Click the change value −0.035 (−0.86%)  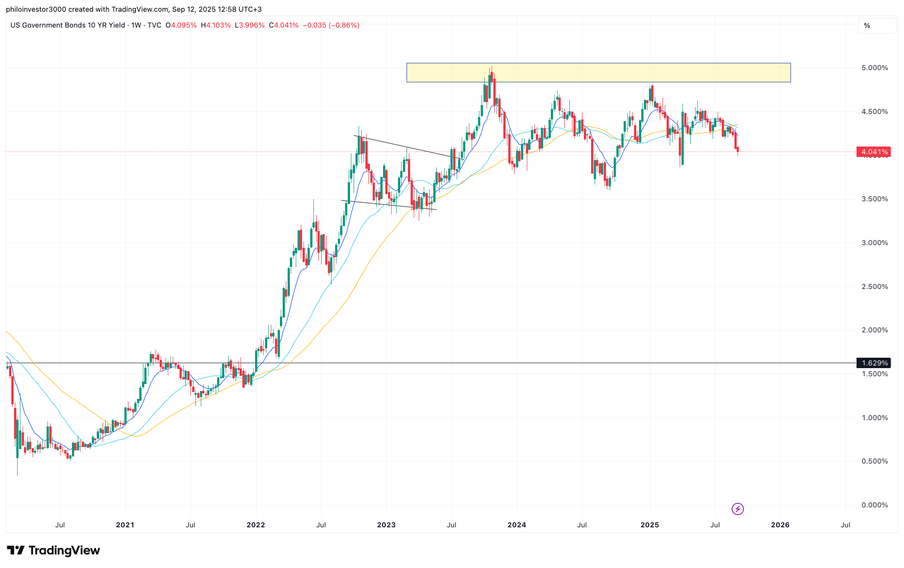pyautogui.click(x=331, y=25)
